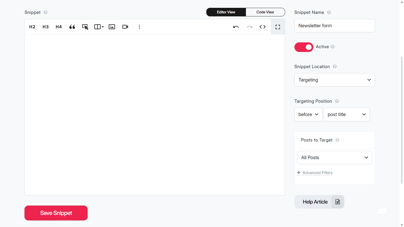404x227 pixels.
Task: Open the columns layout dropdown
Action: pos(99,27)
